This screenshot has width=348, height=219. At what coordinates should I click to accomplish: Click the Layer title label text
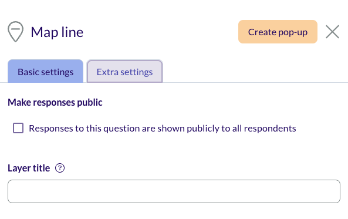[29, 168]
